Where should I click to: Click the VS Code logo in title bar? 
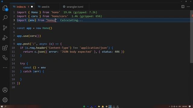[2, 1]
